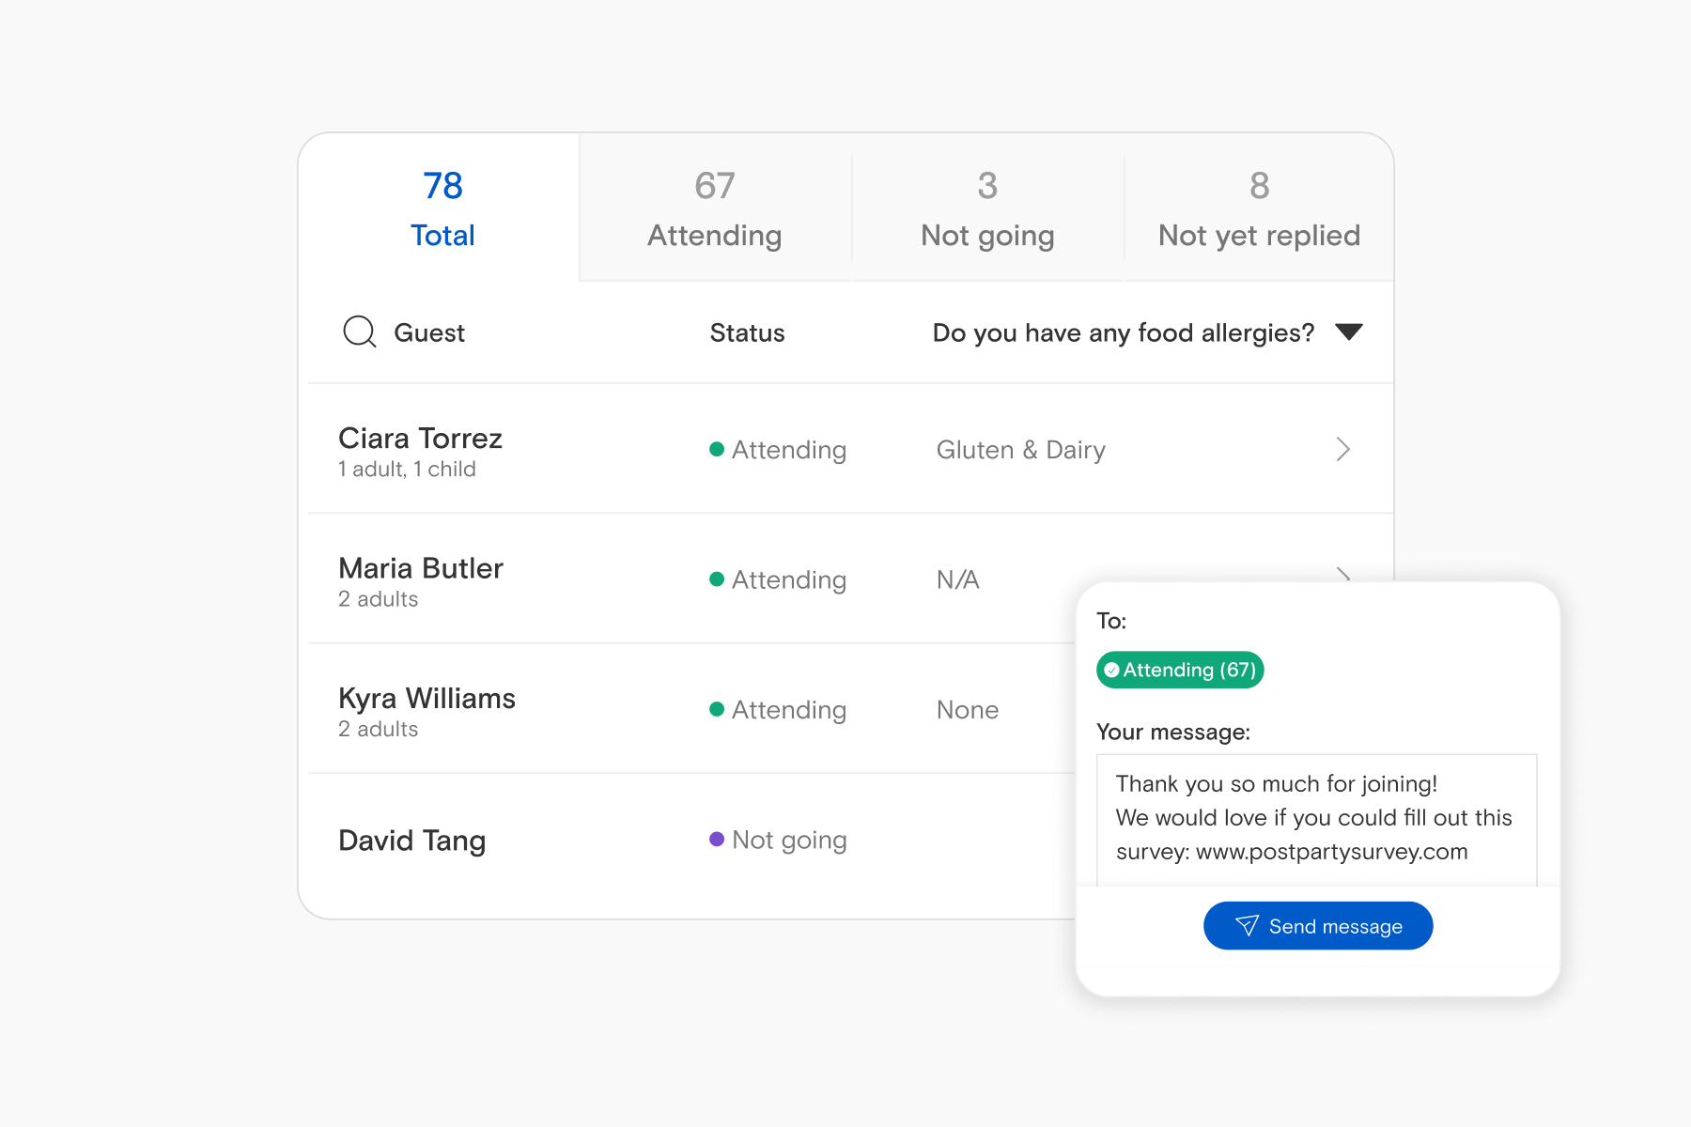
Task: Click the guest search magnifier icon
Action: click(x=359, y=332)
